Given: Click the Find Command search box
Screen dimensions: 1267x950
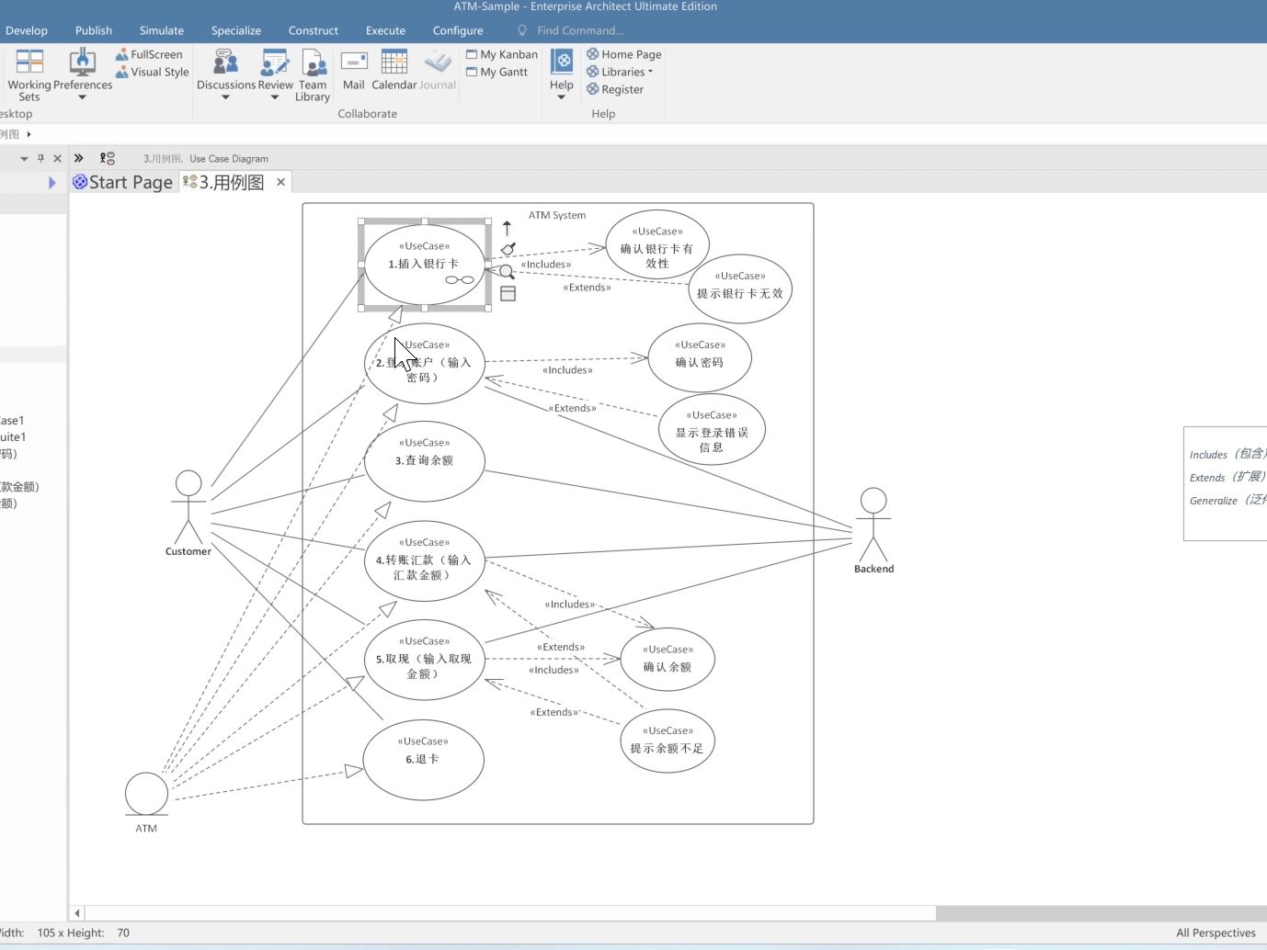Looking at the screenshot, I should coord(579,30).
